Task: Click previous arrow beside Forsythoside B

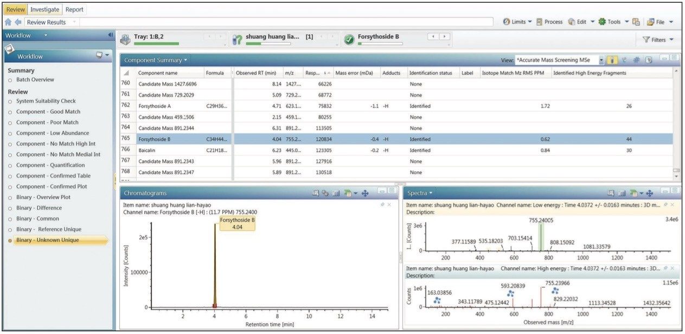Action: pos(433,36)
